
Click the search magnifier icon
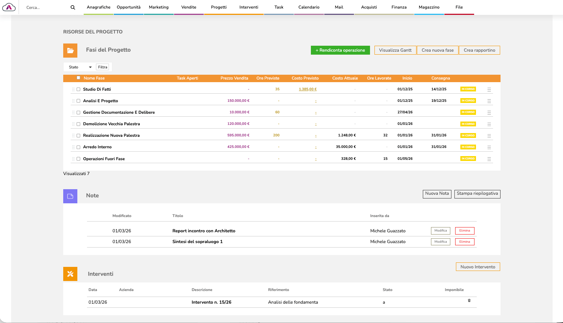tap(73, 7)
